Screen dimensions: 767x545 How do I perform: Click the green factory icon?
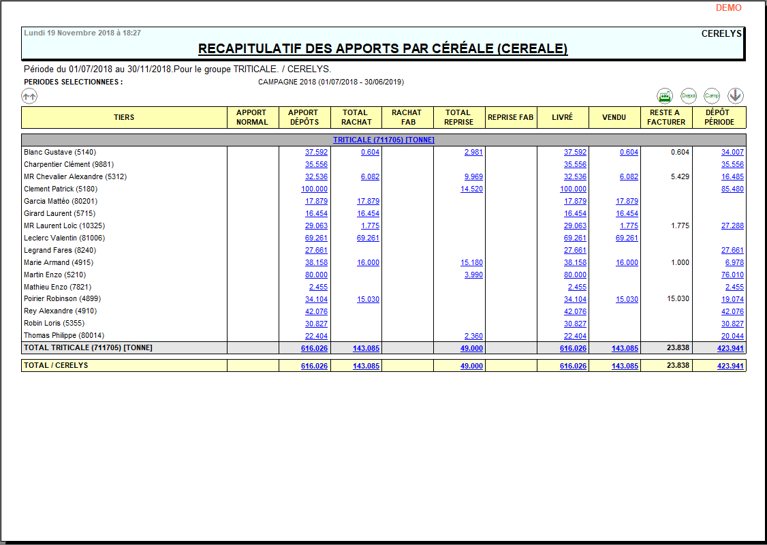click(664, 96)
